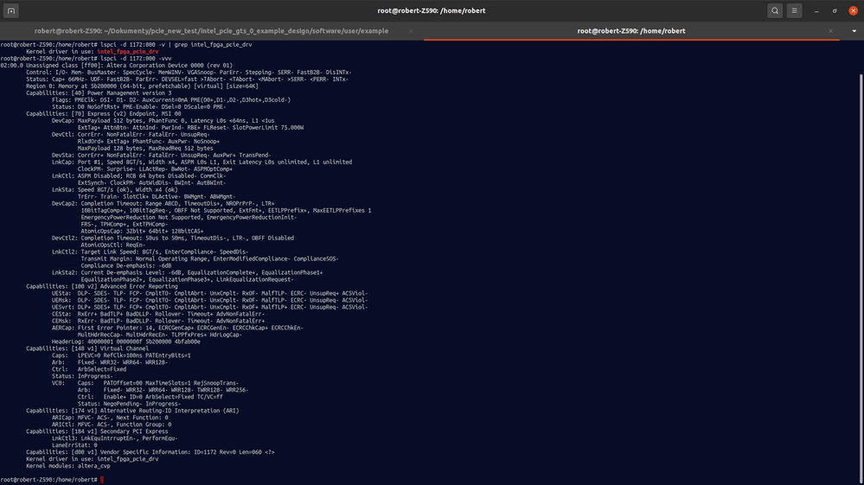Click the 'CEMsk:' line
This screenshot has width=864, height=485.
click(x=158, y=321)
